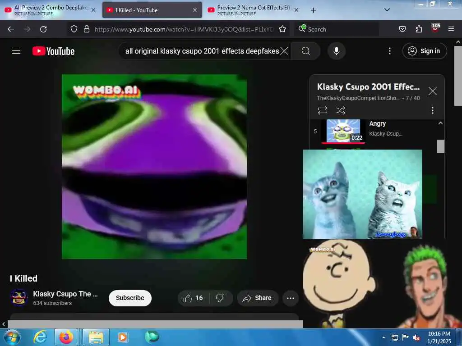Viewport: 462px width, 346px height.
Task: Clear the YouTube search query
Action: [284, 51]
